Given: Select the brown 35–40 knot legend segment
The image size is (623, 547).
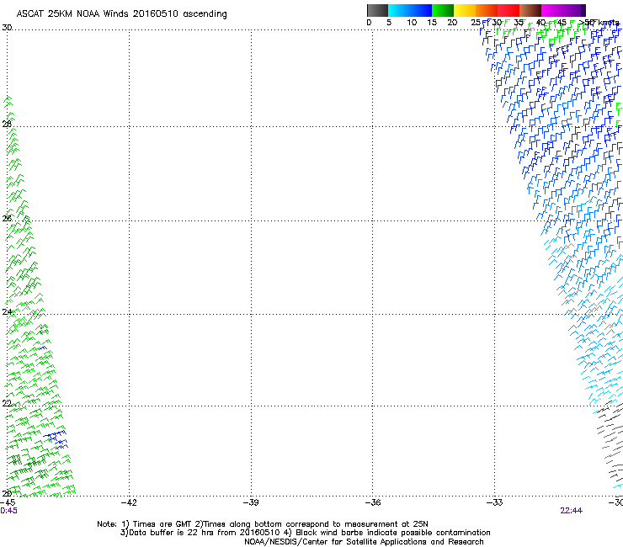Looking at the screenshot, I should (530, 10).
